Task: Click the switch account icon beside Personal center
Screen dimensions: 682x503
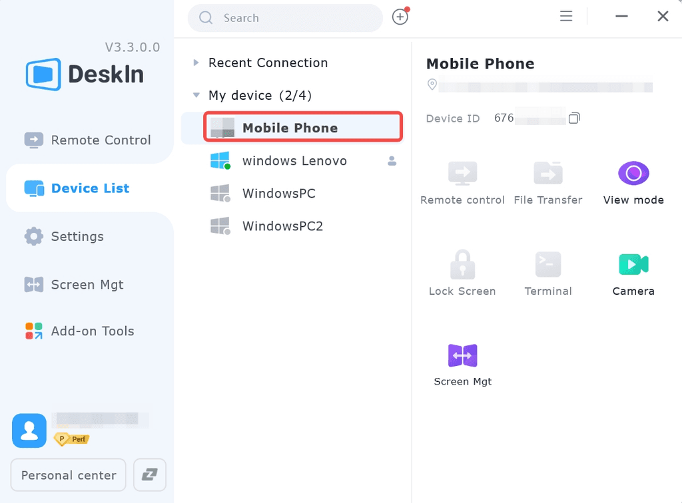Action: tap(149, 475)
